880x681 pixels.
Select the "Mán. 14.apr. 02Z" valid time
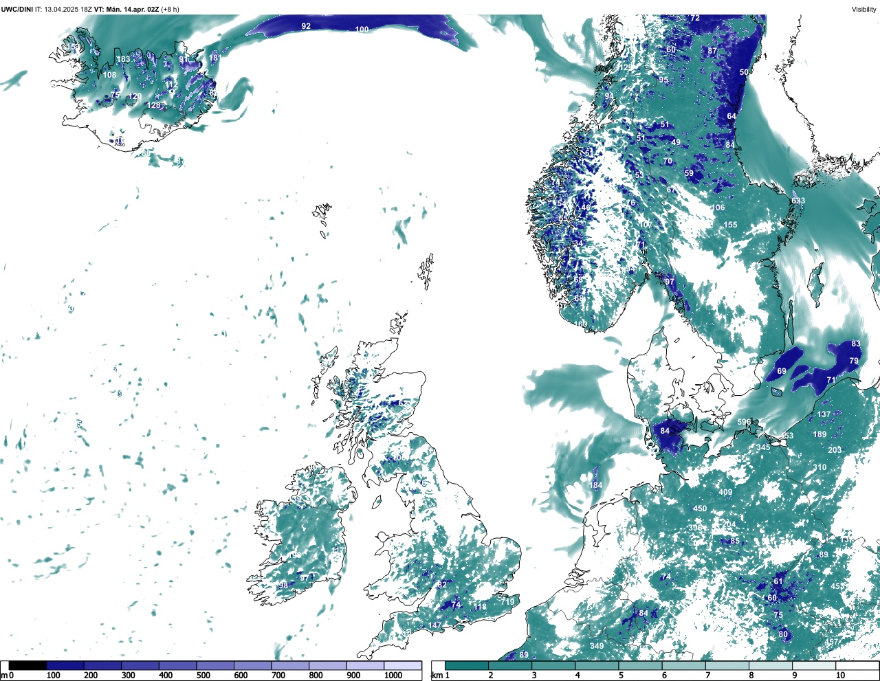tap(132, 9)
